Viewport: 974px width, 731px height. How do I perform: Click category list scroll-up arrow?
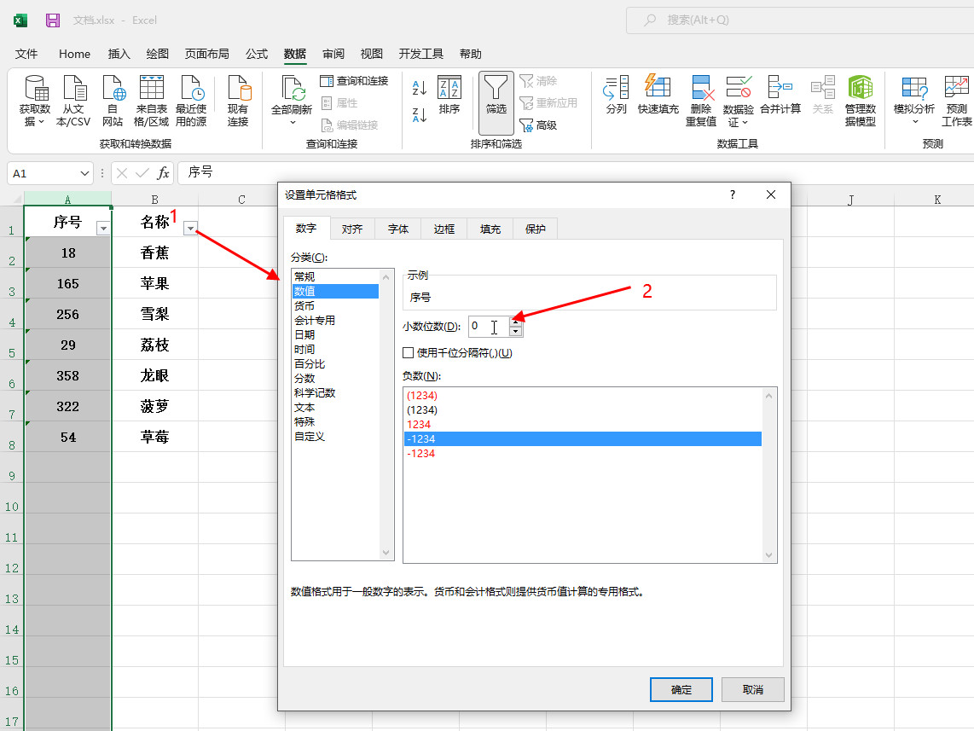[386, 277]
